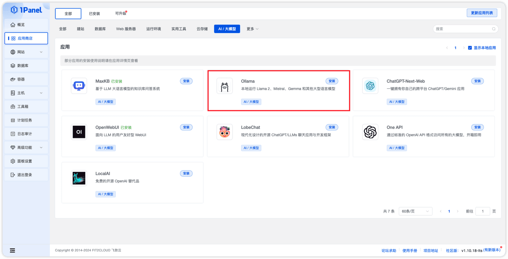Click the 面板设置 gear icon
The width and height of the screenshot is (508, 259).
coord(13,161)
